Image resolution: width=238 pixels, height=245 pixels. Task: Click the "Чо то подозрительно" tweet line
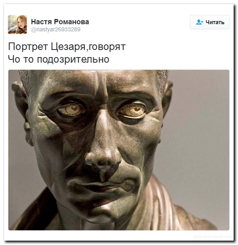click(59, 59)
